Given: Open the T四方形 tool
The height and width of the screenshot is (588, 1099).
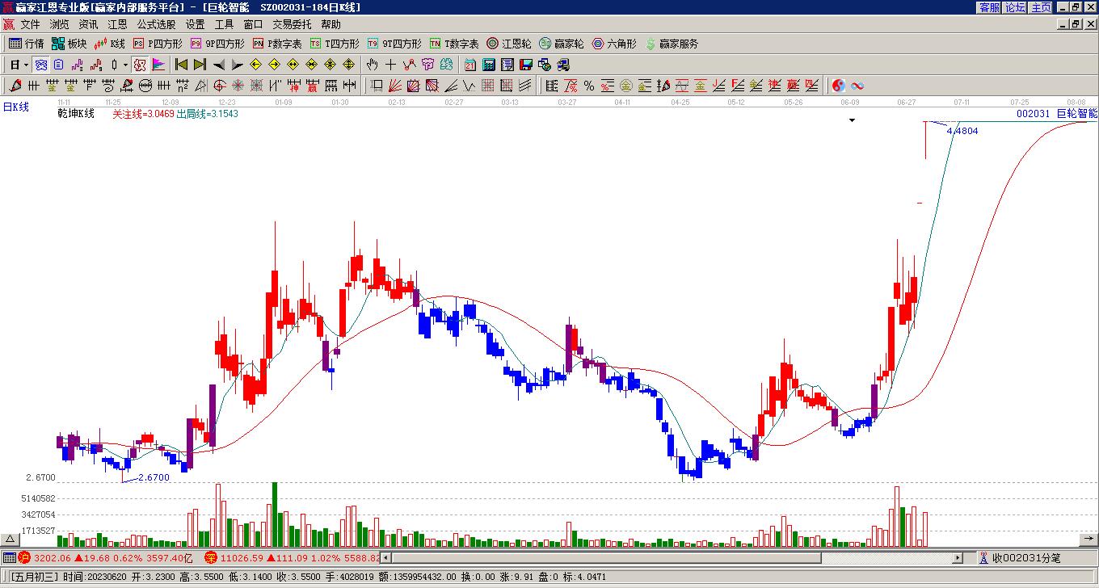Looking at the screenshot, I should (335, 44).
